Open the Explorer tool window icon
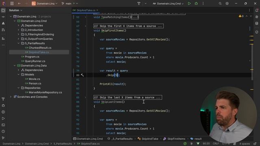The image size is (260, 146). tap(3, 11)
